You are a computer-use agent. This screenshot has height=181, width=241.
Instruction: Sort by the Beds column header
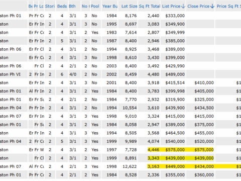(x=62, y=6)
